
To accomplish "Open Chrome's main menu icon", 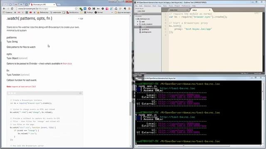I will pyautogui.click(x=129, y=9).
